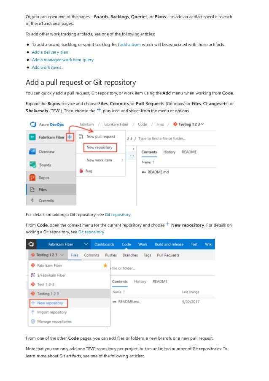Expand the Testing 1 2 3 breadcrumb dropdown

pyautogui.click(x=202, y=124)
